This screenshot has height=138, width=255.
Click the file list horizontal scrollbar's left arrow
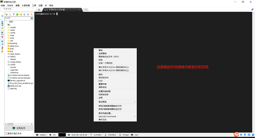[6, 124]
